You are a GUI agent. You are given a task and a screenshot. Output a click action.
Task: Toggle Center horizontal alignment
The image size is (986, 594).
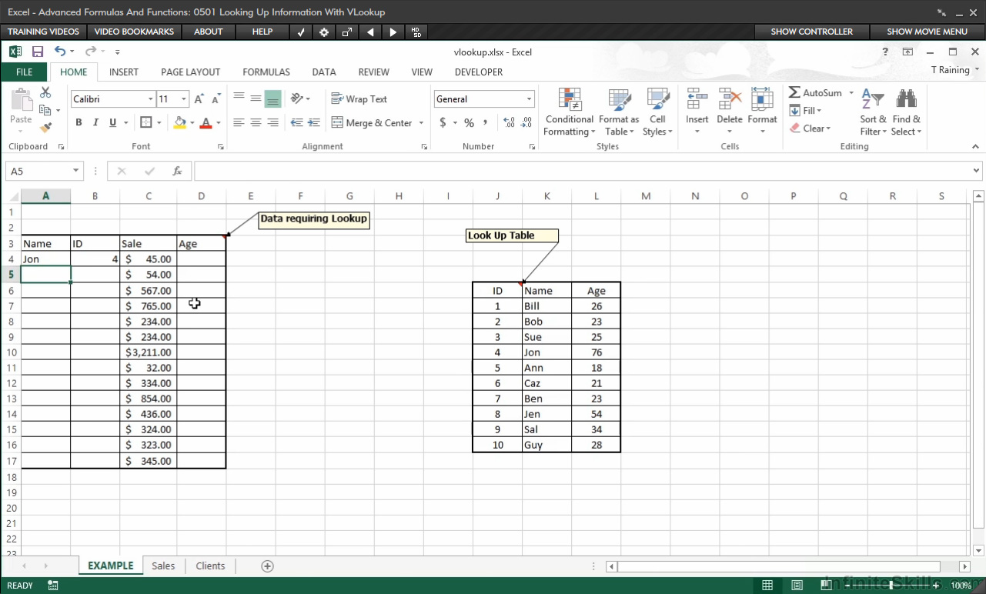tap(256, 122)
